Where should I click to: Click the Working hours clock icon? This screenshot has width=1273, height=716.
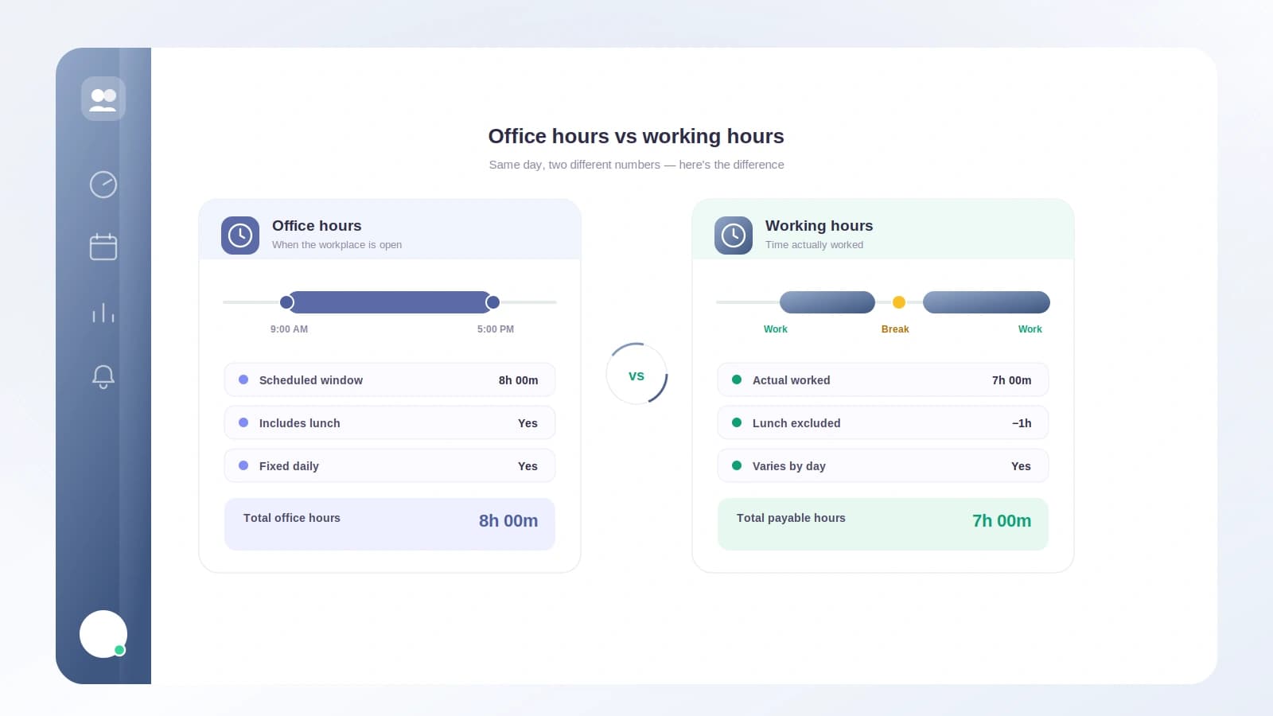point(734,235)
